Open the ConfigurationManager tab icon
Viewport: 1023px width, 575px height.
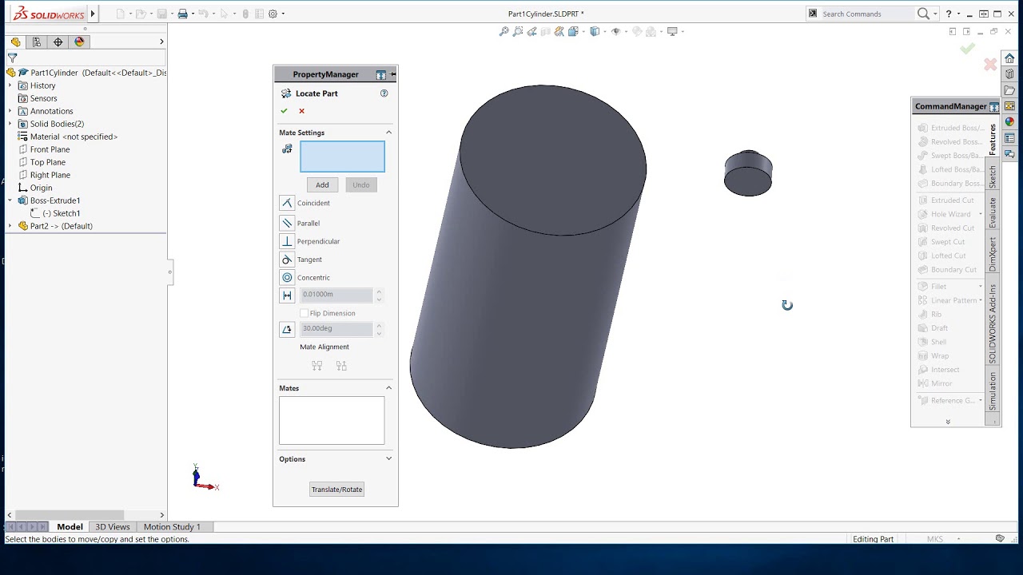pos(37,42)
